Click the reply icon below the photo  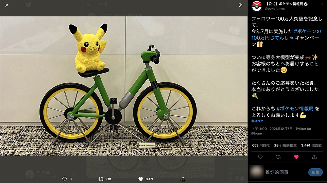tap(64, 179)
